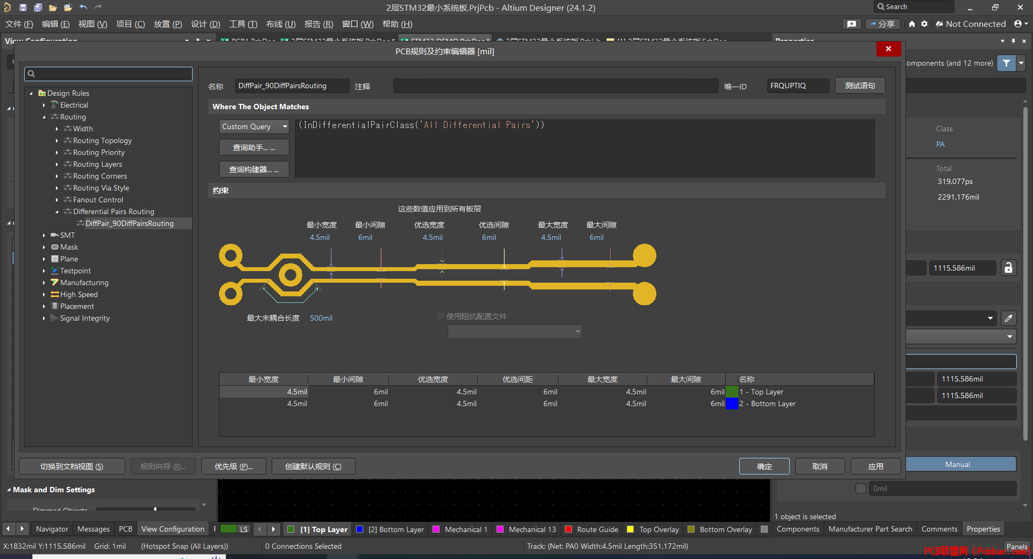Select the Electrical rules category
Image resolution: width=1033 pixels, height=559 pixels.
74,105
